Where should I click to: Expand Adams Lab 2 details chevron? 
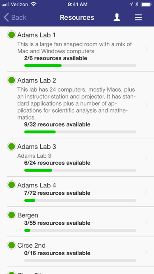point(146,105)
